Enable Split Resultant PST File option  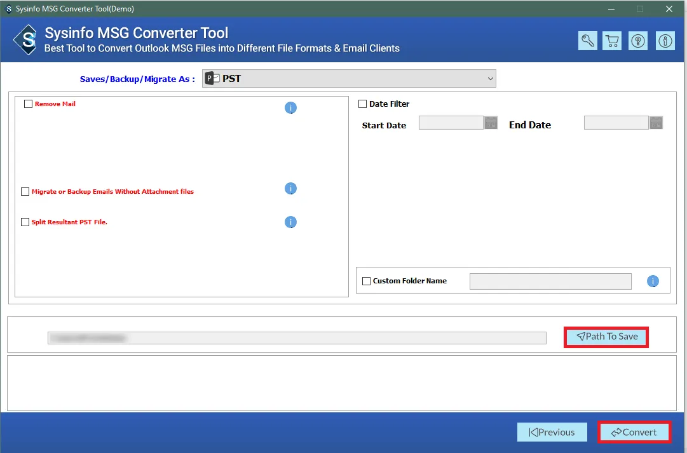click(x=25, y=222)
